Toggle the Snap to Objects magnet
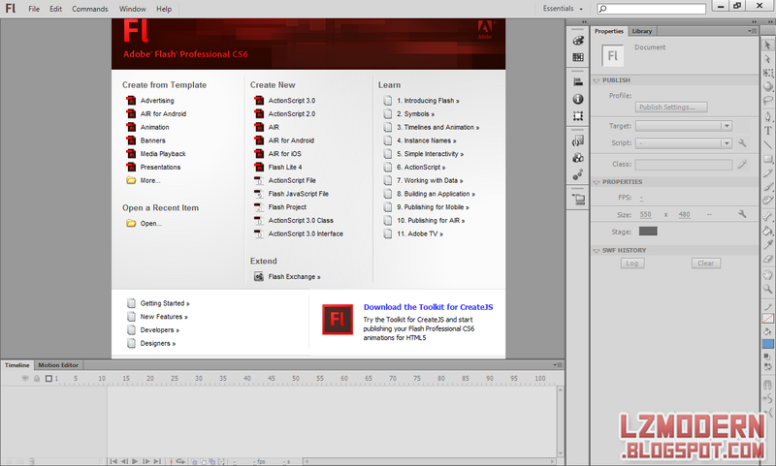The image size is (776, 466). point(767,385)
